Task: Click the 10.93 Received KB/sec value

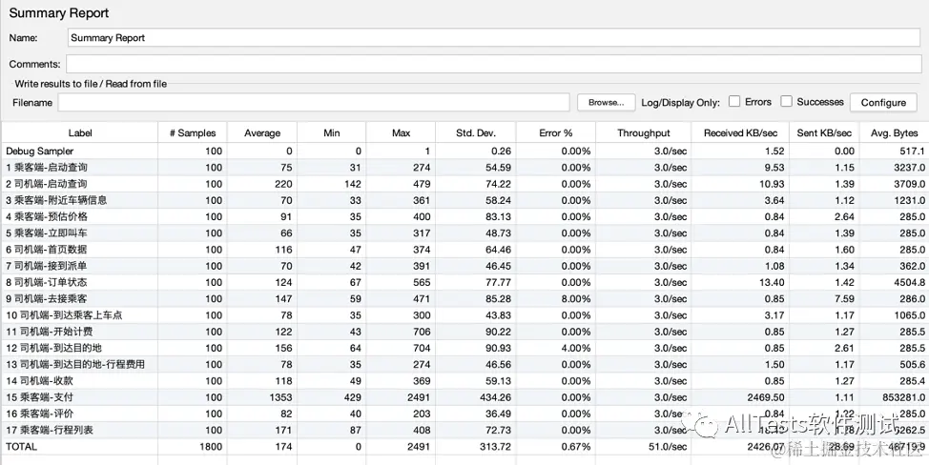Action: pyautogui.click(x=774, y=184)
